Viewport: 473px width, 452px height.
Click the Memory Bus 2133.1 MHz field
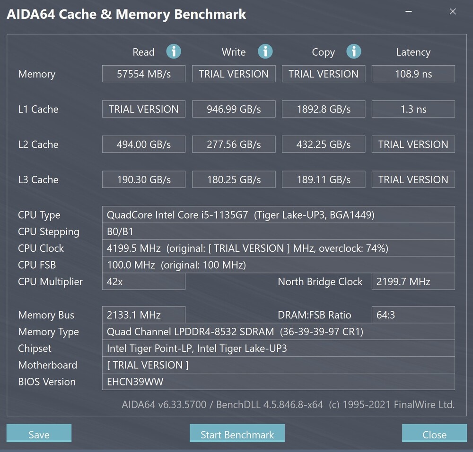pyautogui.click(x=144, y=315)
